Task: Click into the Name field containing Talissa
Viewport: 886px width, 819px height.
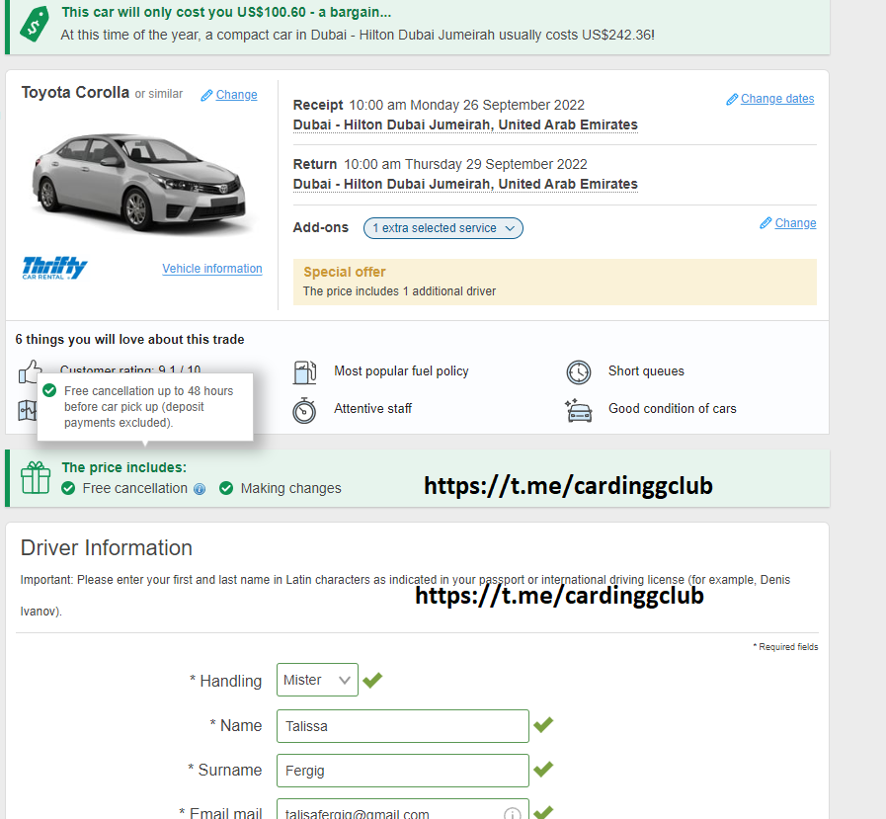Action: pyautogui.click(x=402, y=726)
